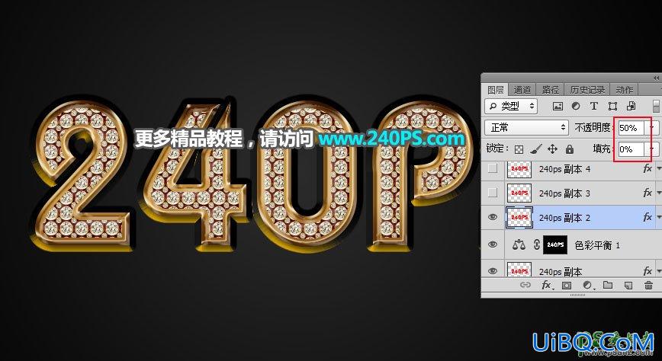Click the 不透明度 50% input field

[x=631, y=127]
